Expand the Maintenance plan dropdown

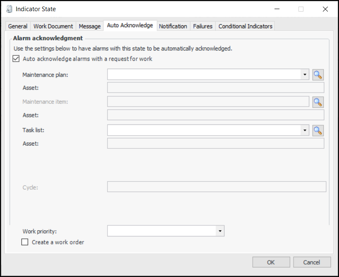coord(305,74)
